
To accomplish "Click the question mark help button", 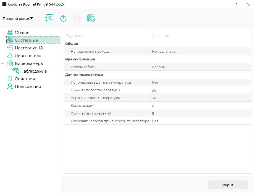I will pos(236,4).
